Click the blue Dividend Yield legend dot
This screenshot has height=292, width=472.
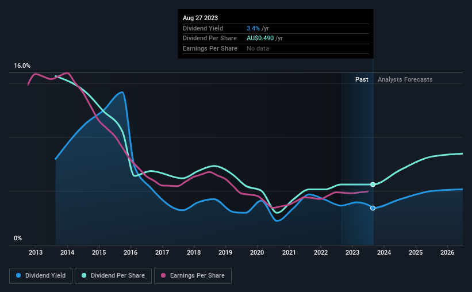[x=18, y=275]
